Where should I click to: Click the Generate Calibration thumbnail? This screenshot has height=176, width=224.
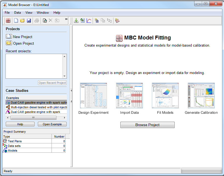click(201, 95)
